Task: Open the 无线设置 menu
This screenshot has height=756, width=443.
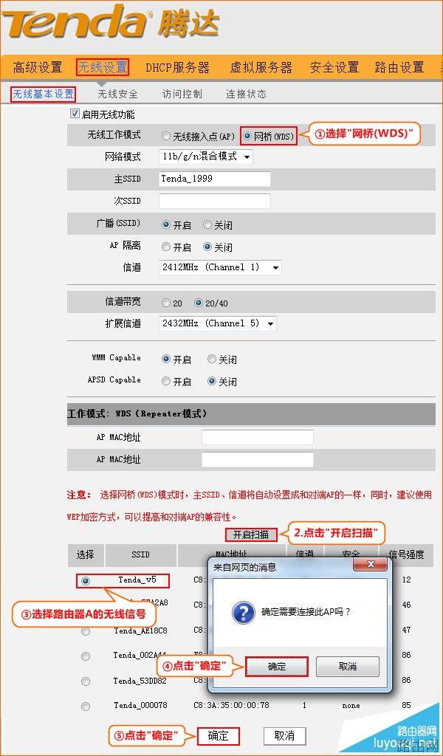Action: [x=103, y=67]
